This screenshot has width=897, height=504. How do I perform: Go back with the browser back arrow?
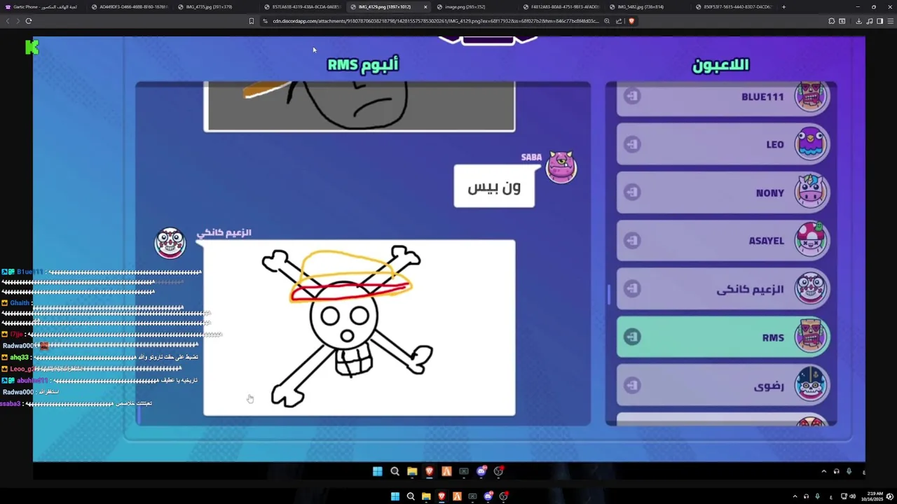[8, 21]
